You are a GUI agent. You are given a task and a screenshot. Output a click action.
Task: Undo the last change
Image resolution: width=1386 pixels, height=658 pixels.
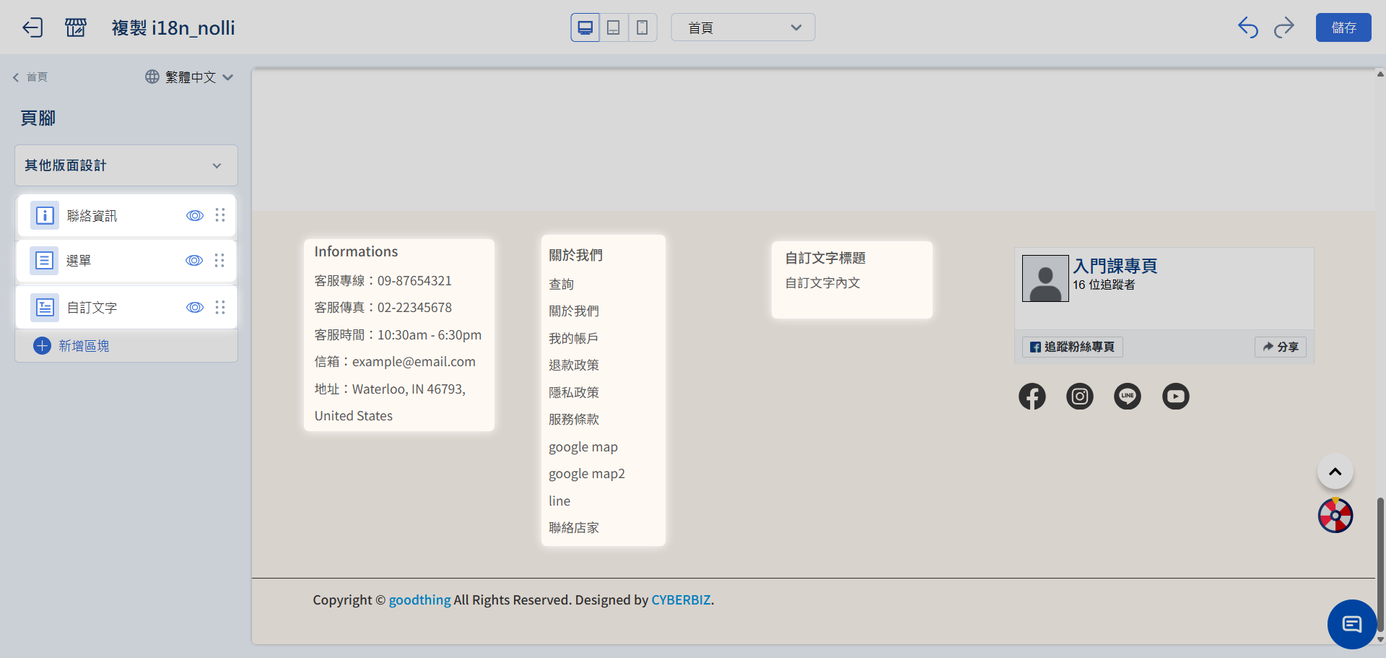pos(1247,27)
